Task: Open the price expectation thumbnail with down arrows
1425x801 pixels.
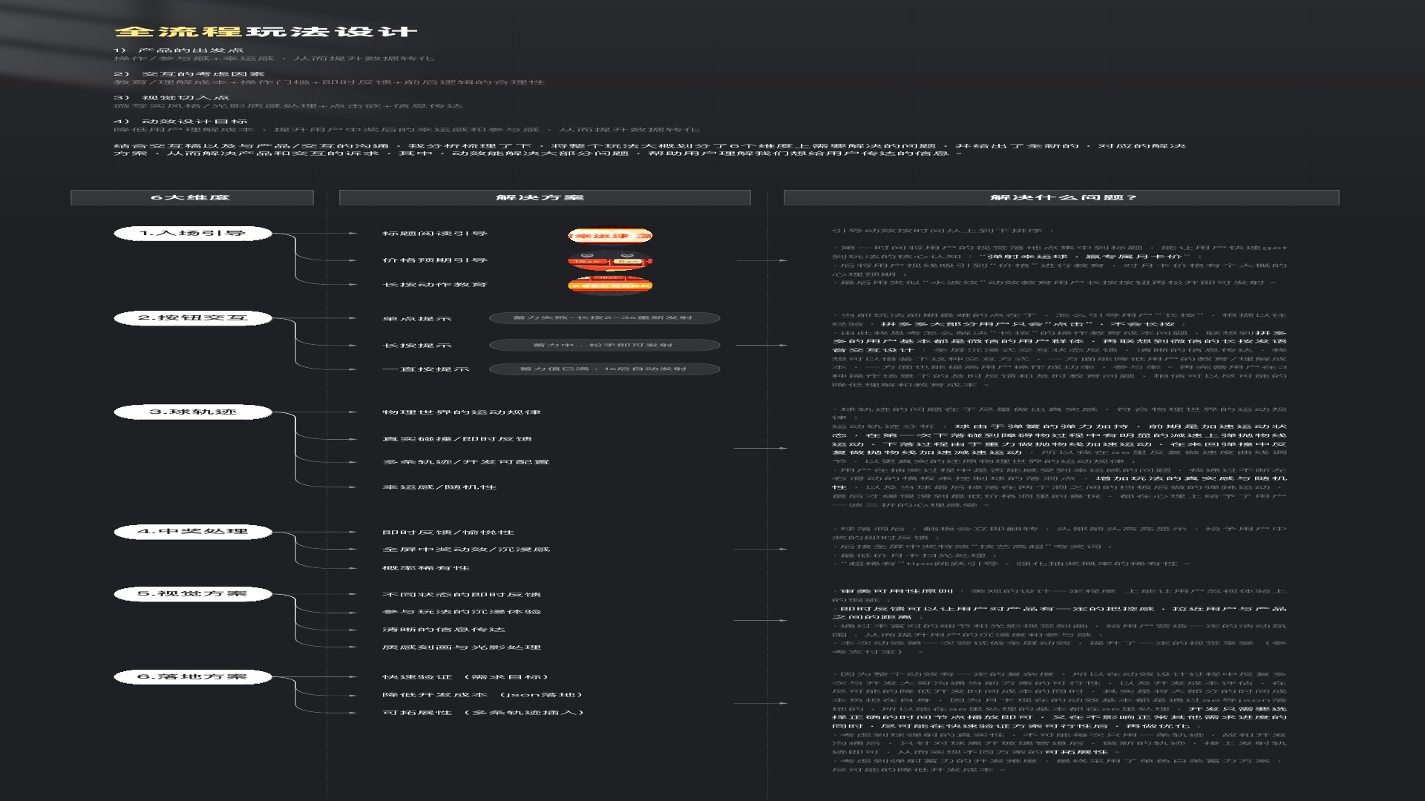Action: pyautogui.click(x=610, y=260)
